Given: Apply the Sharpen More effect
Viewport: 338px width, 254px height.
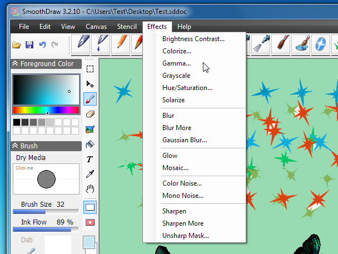Looking at the screenshot, I should click(x=183, y=223).
